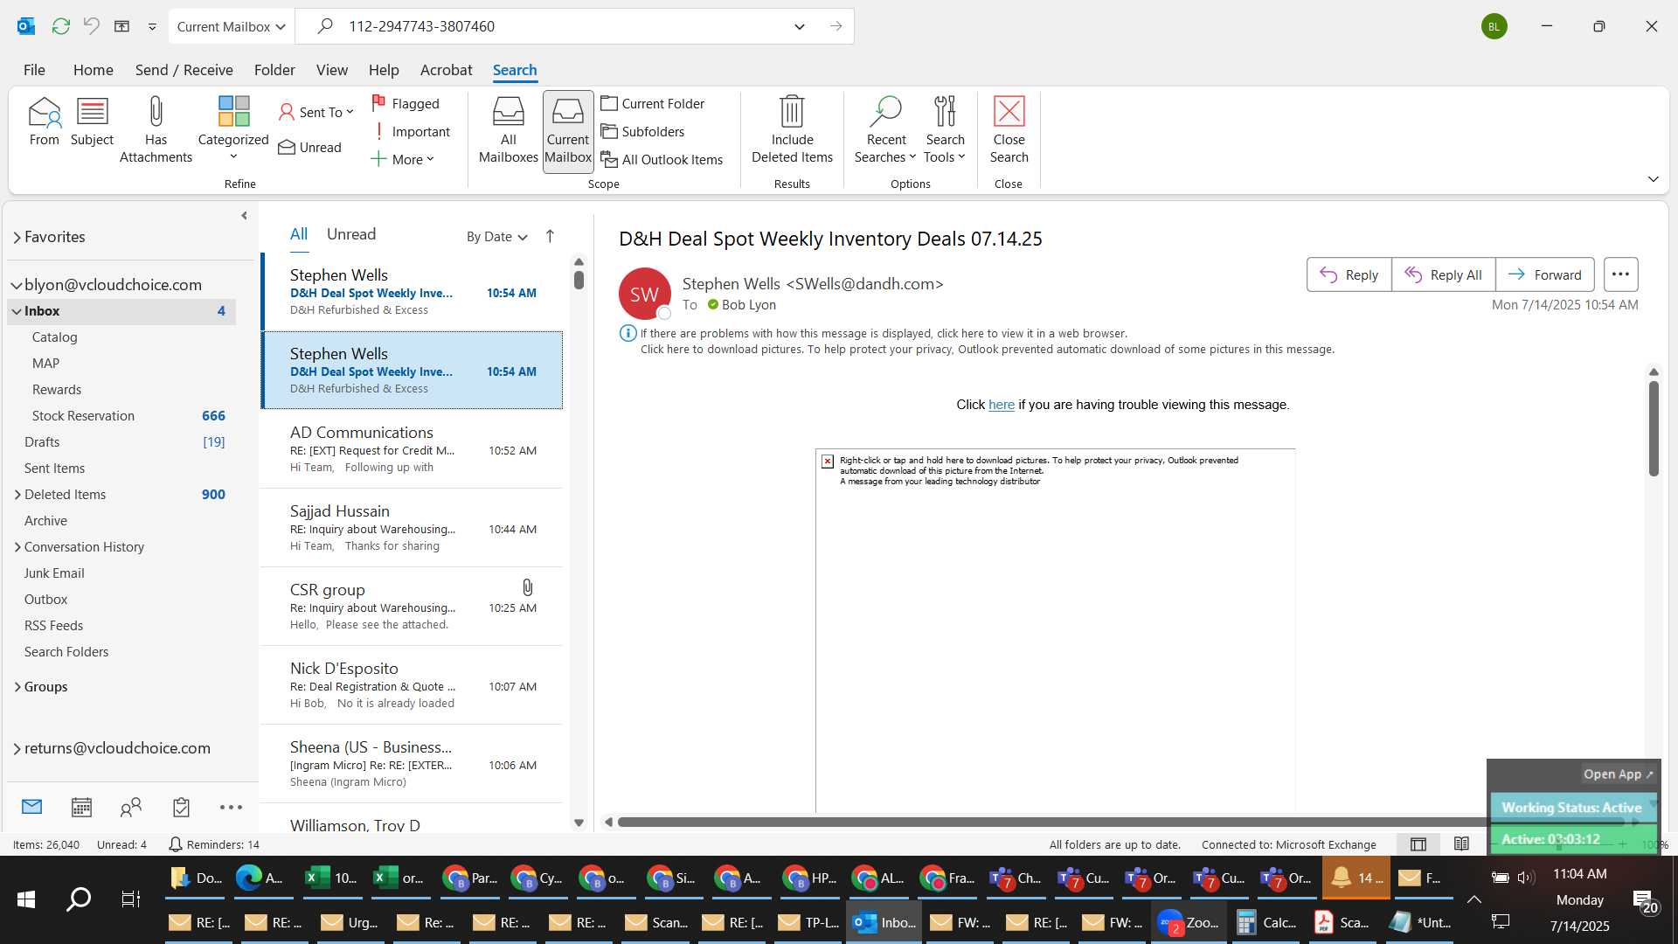The height and width of the screenshot is (944, 1678).
Task: Set scope to Current Mailbox
Action: coord(568,130)
